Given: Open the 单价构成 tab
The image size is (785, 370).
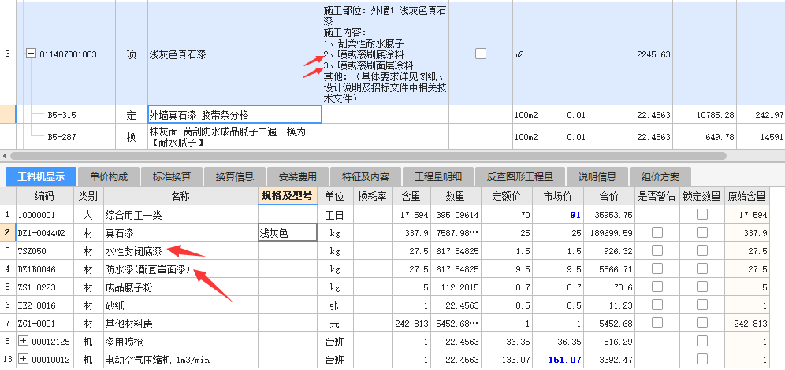Looking at the screenshot, I should click(109, 176).
